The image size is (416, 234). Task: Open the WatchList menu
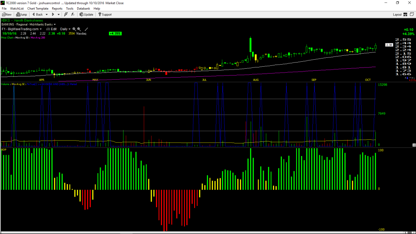pyautogui.click(x=17, y=9)
